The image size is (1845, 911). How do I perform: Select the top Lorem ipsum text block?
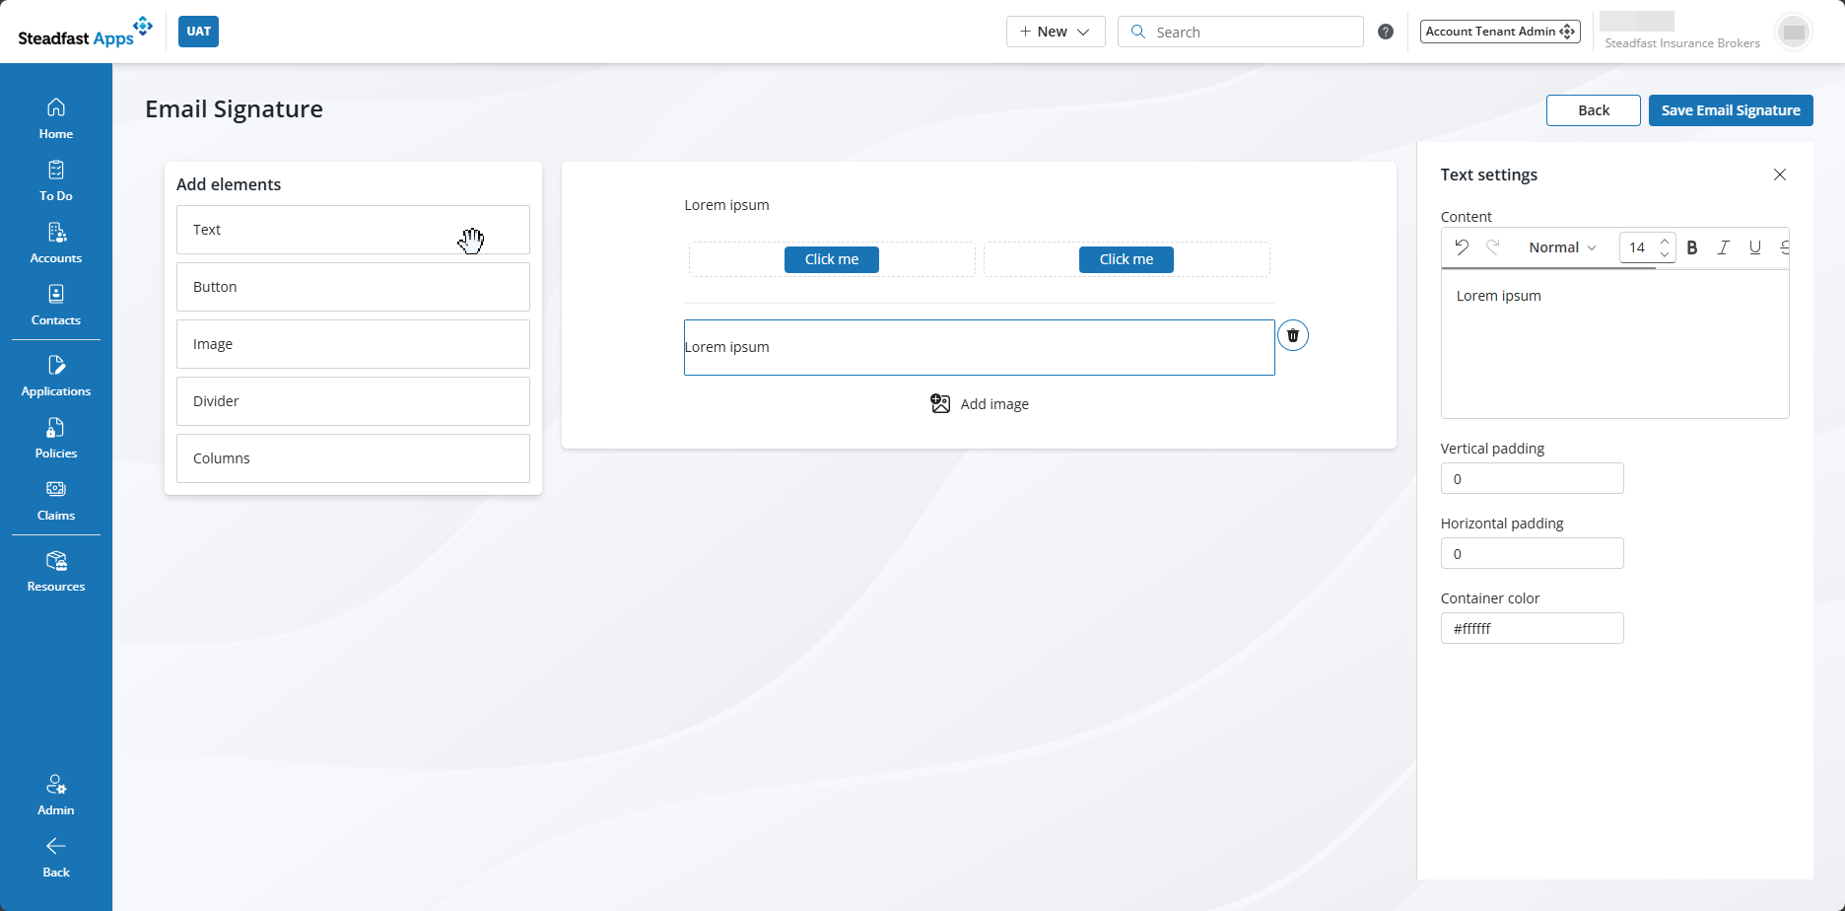[727, 205]
